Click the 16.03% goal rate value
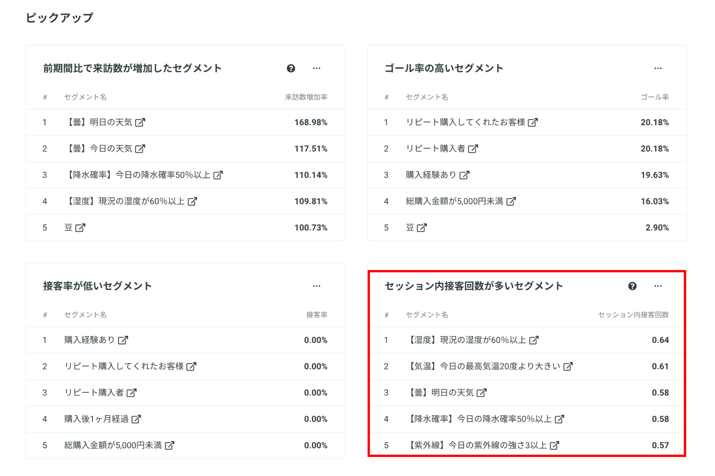Screen dimensions: 715x476 tap(655, 201)
